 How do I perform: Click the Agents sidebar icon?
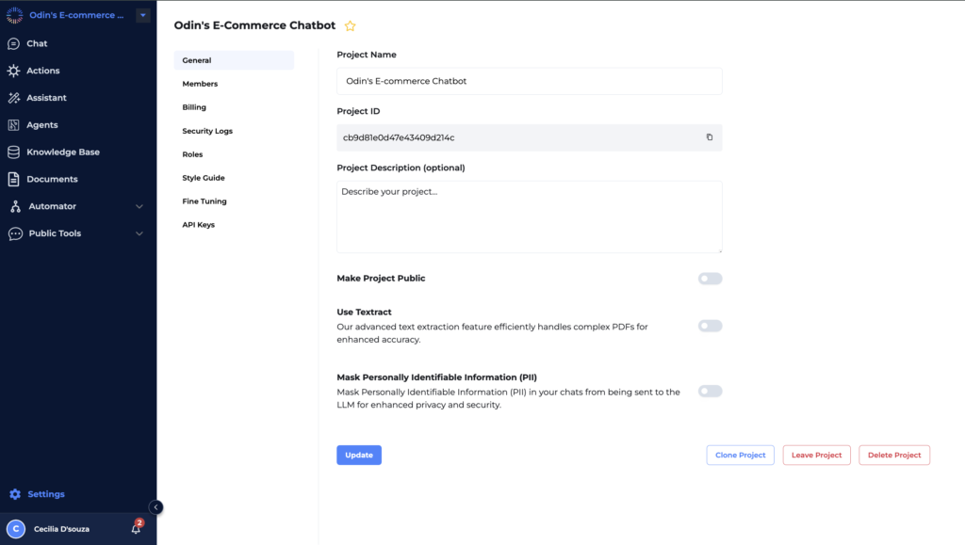pyautogui.click(x=13, y=124)
